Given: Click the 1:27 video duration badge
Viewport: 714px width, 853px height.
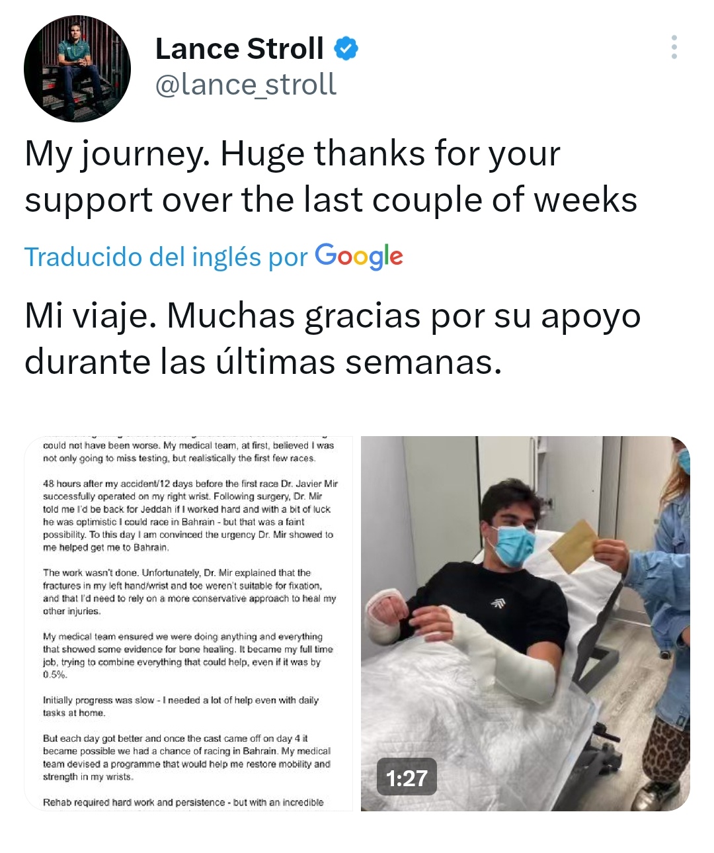Looking at the screenshot, I should click(x=407, y=778).
